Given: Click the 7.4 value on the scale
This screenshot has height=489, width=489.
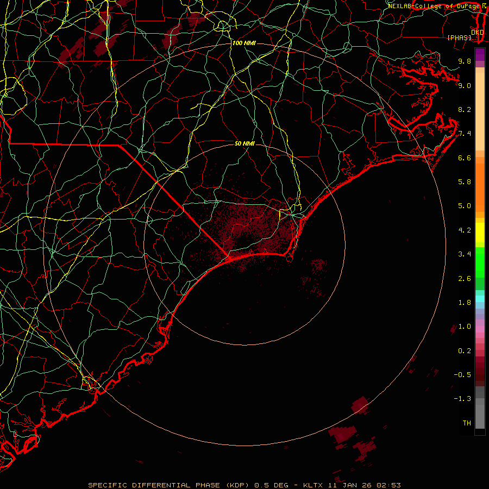Looking at the screenshot, I should tap(465, 134).
